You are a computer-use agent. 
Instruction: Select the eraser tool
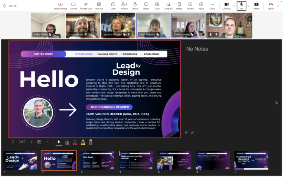(91, 142)
